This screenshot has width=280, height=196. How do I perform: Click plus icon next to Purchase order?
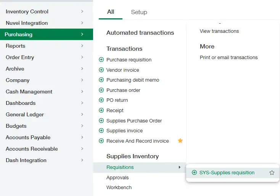101,90
